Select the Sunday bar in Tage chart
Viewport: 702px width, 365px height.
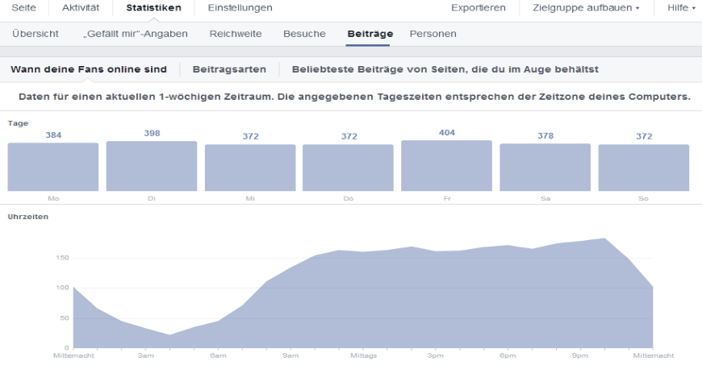click(x=643, y=168)
